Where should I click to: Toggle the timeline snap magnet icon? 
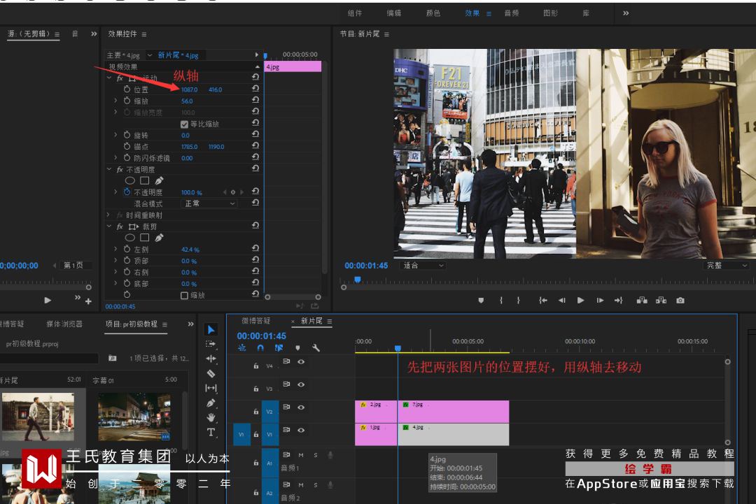pos(260,347)
